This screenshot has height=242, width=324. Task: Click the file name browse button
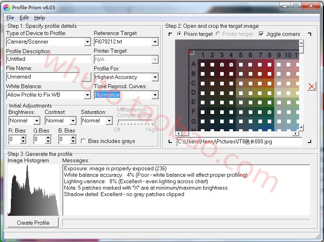coord(87,77)
